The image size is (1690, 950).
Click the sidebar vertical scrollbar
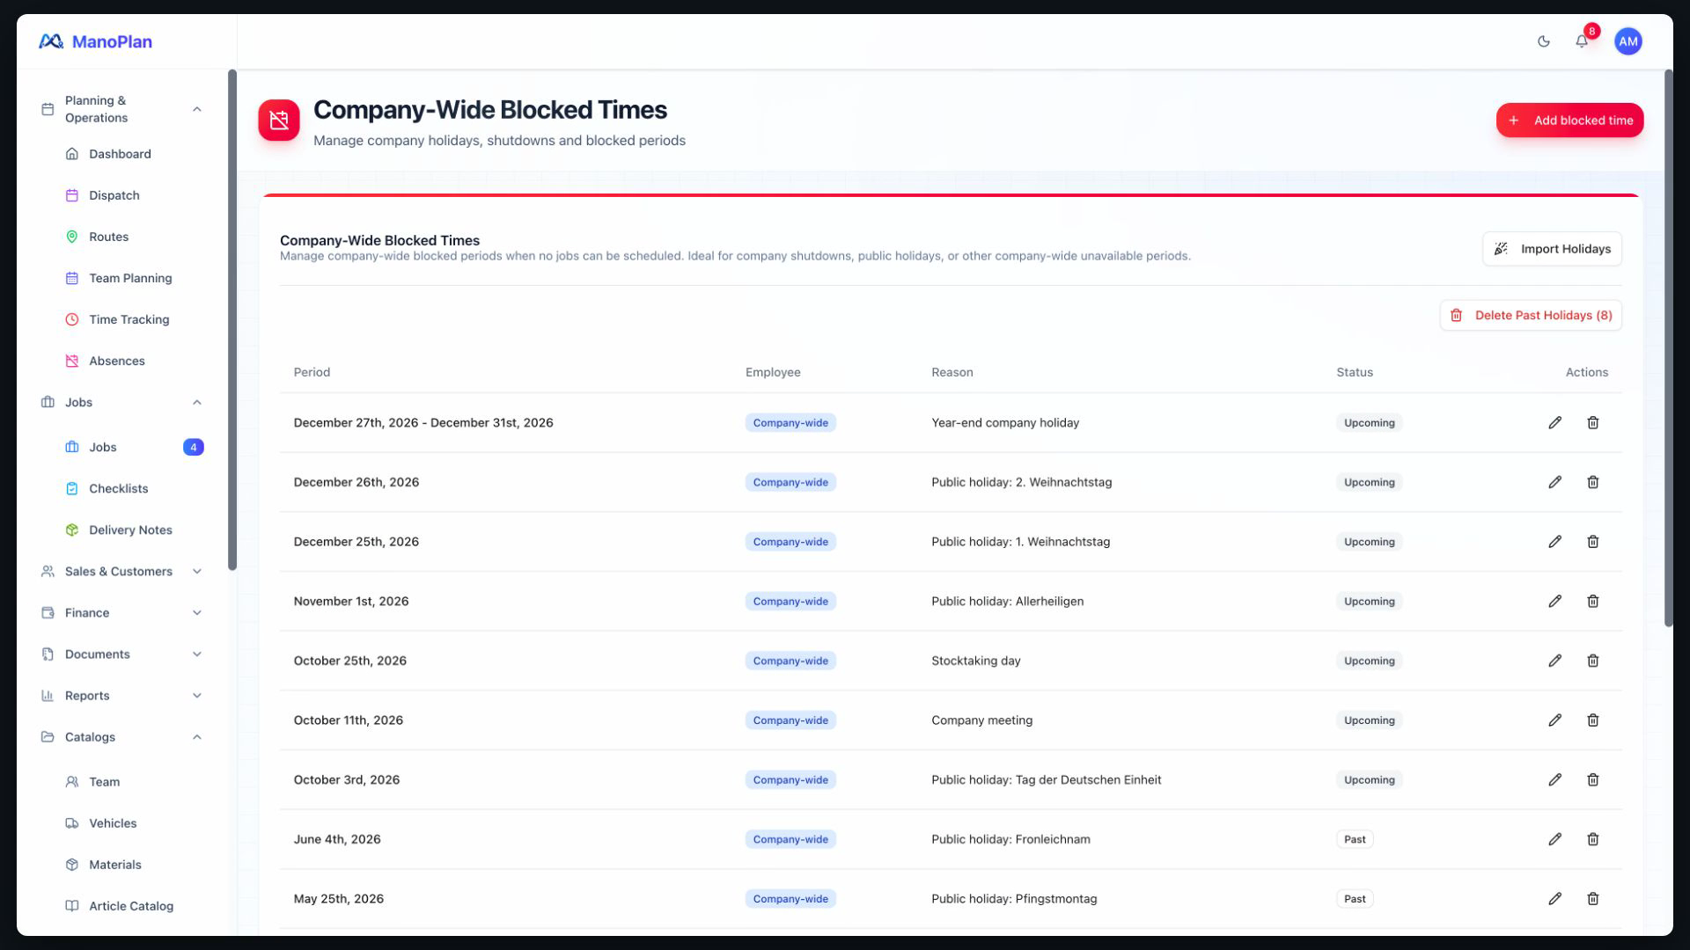pyautogui.click(x=232, y=319)
